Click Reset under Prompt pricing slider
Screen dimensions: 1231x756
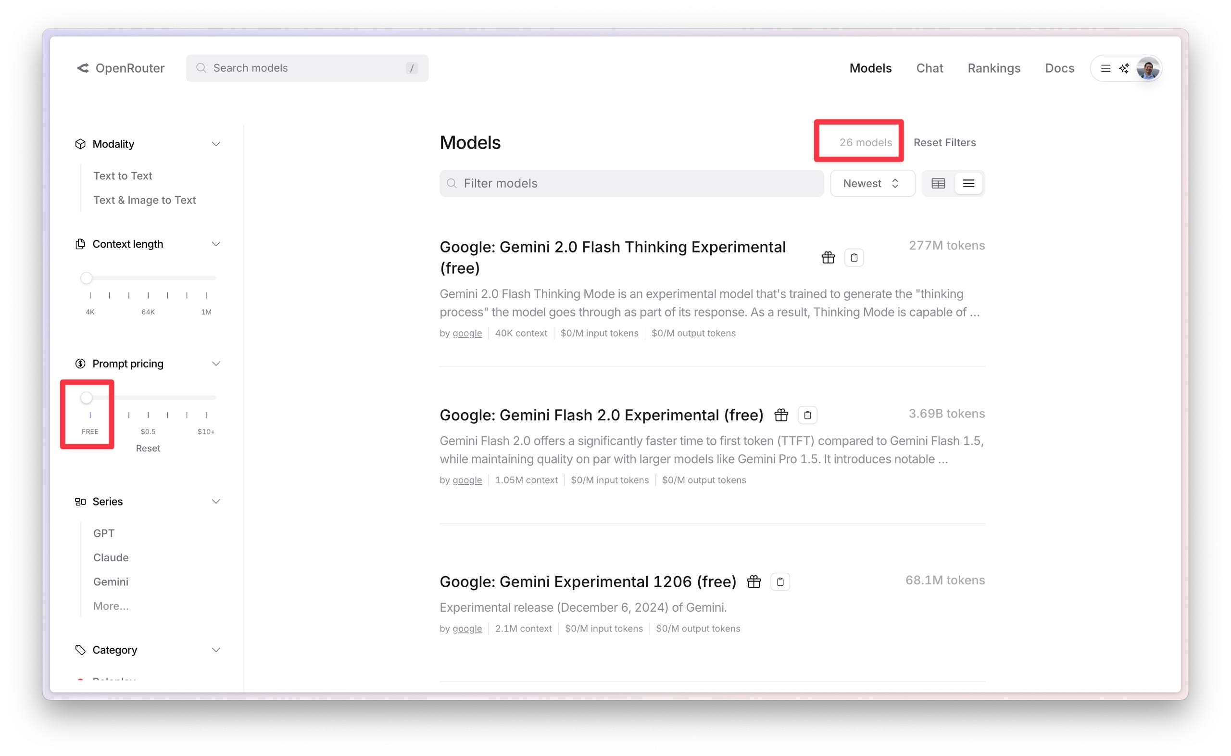point(148,448)
